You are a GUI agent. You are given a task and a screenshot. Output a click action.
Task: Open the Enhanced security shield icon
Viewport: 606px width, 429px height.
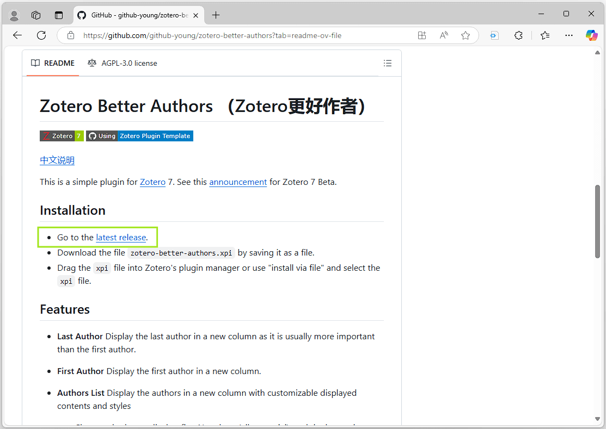point(494,35)
